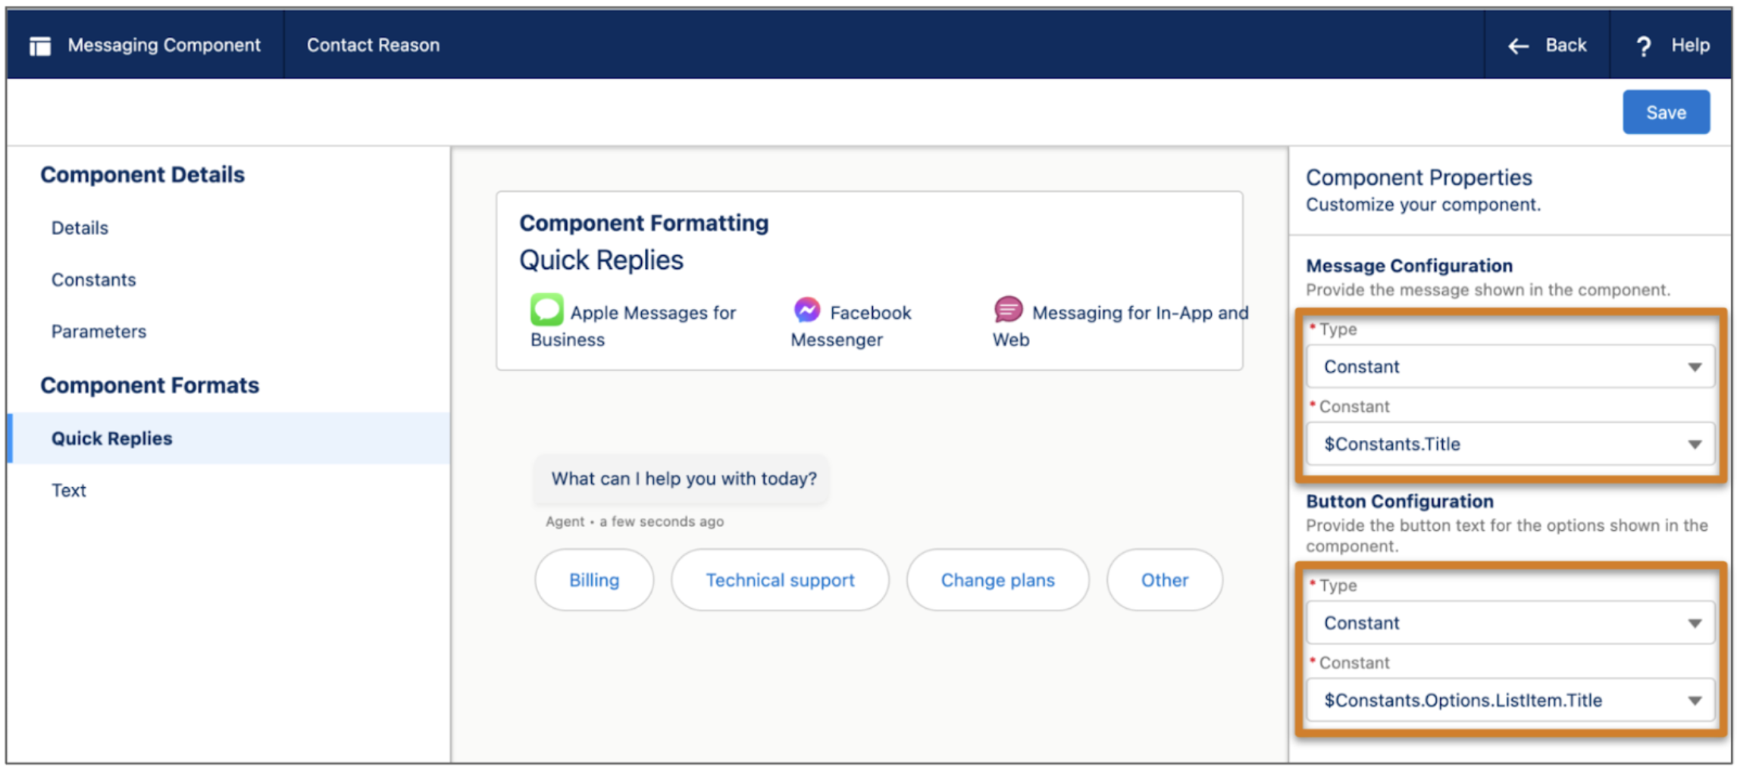Viewport: 1737px width, 774px height.
Task: Click the Back arrow icon
Action: coord(1518,45)
